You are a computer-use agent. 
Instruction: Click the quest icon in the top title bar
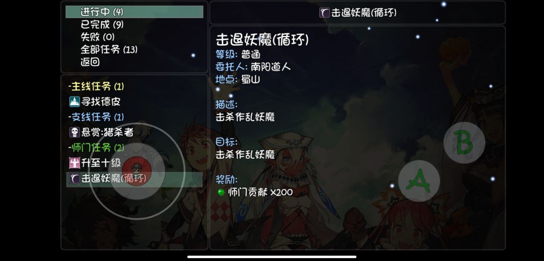324,13
